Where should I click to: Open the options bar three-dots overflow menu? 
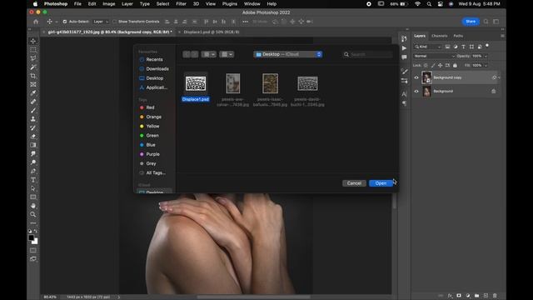(245, 22)
